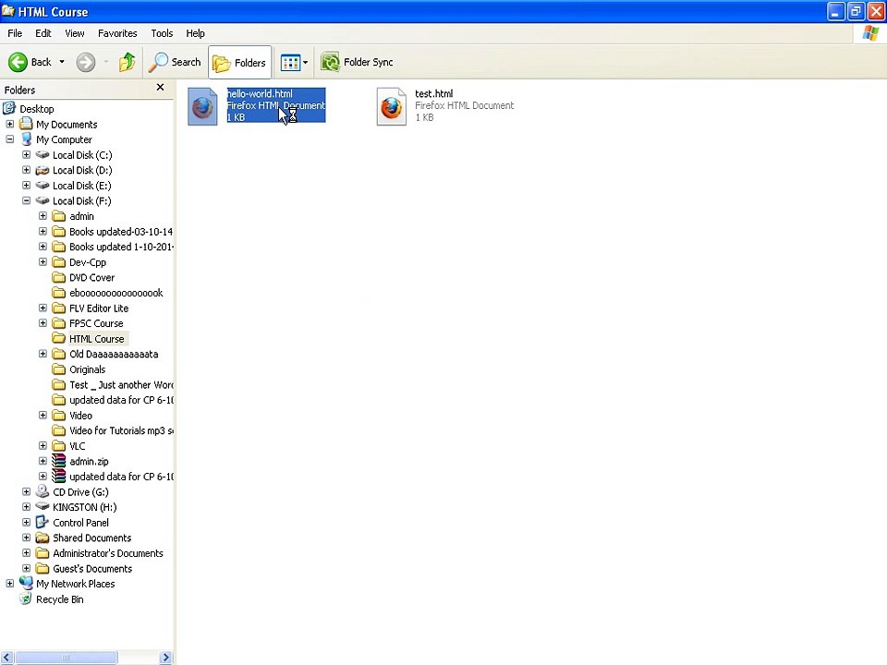Expand the admin folder node
The height and width of the screenshot is (665, 887).
point(43,215)
